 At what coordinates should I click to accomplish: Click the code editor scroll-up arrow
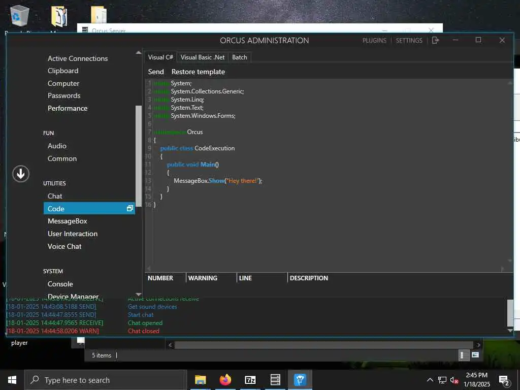[510, 83]
